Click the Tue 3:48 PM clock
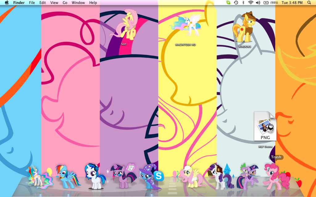This screenshot has width=316, height=197. click(x=292, y=2)
